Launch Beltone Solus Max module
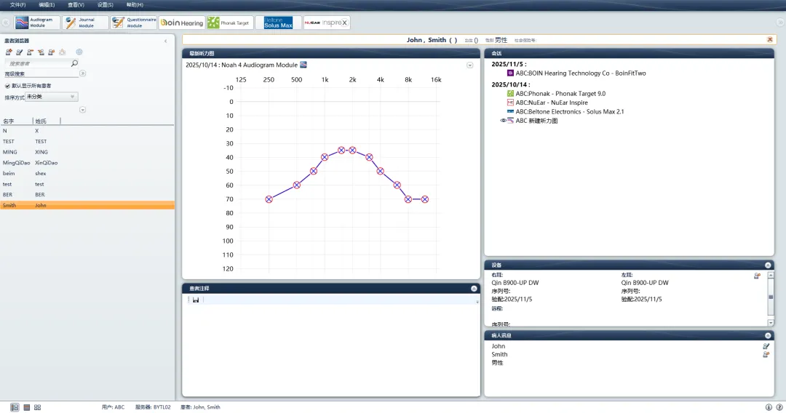This screenshot has height=413, width=786. click(x=278, y=23)
